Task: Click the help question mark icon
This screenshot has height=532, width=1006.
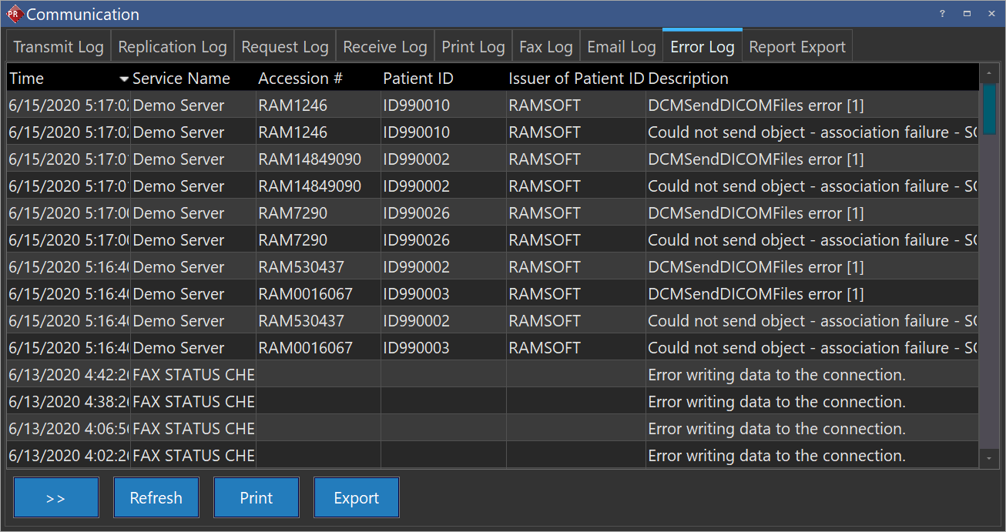Action: [x=942, y=14]
